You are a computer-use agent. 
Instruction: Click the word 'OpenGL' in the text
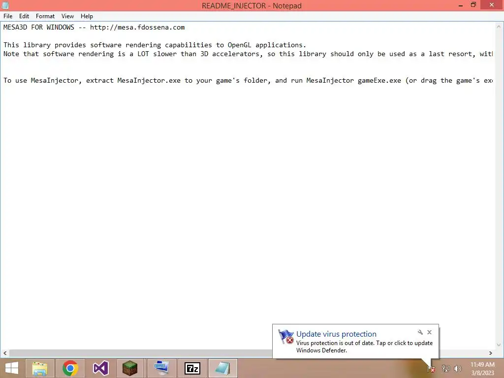pyautogui.click(x=240, y=45)
